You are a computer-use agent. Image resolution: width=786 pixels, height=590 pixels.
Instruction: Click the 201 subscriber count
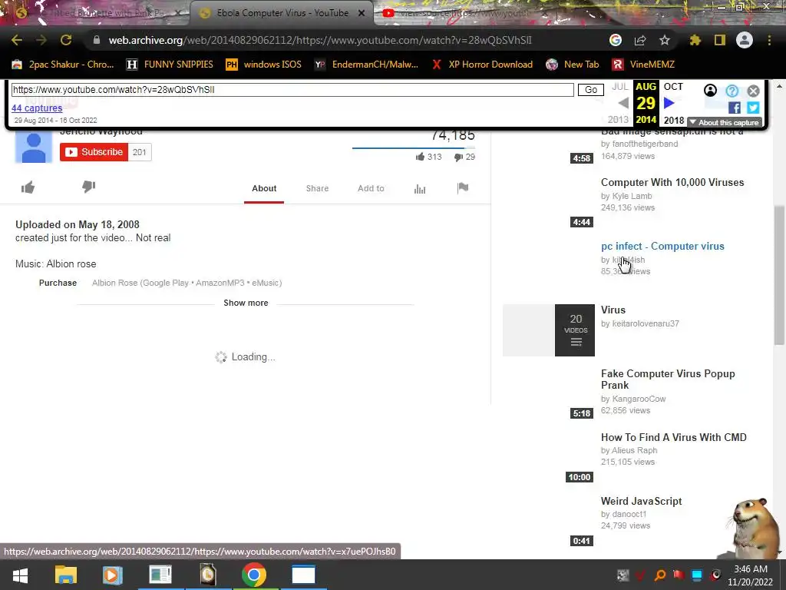(140, 152)
